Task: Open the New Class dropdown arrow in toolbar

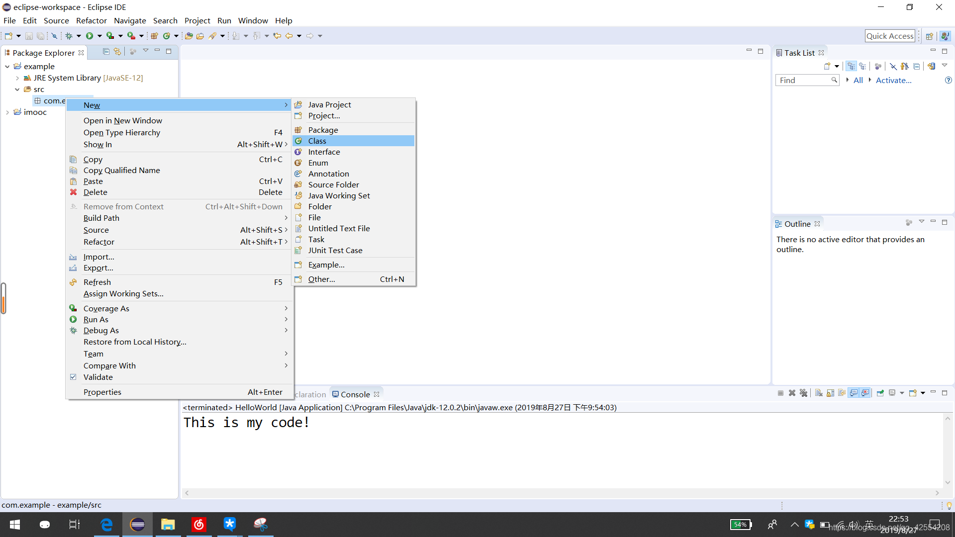Action: click(x=176, y=36)
